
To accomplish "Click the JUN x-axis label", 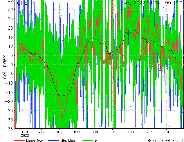I will pos(95,132).
